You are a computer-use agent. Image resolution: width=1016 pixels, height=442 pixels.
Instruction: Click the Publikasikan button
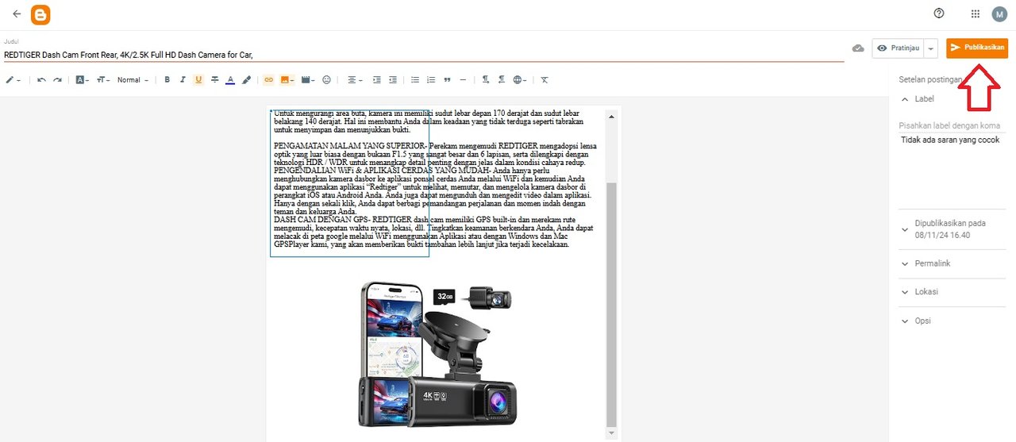[977, 48]
